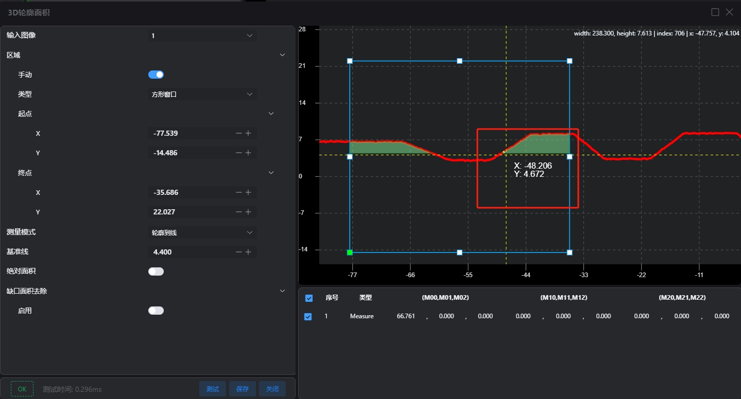
Task: Enable the 缺口面积去除 启用 switch
Action: point(156,311)
